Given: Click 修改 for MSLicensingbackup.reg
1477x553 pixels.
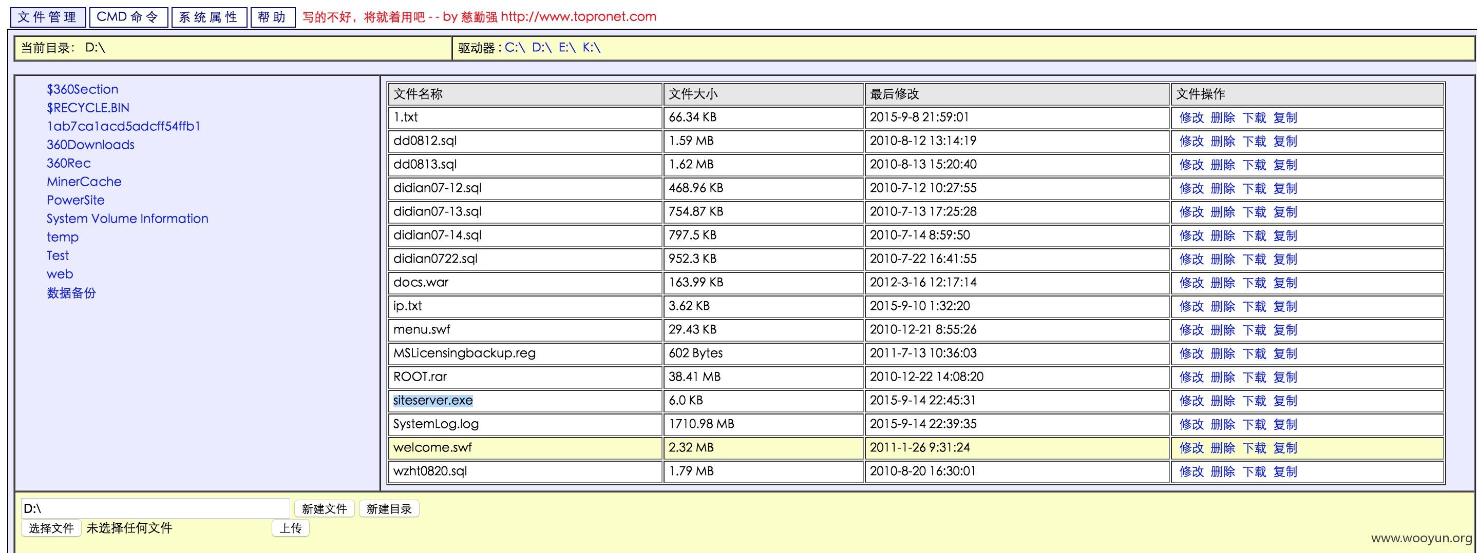Looking at the screenshot, I should [1191, 354].
